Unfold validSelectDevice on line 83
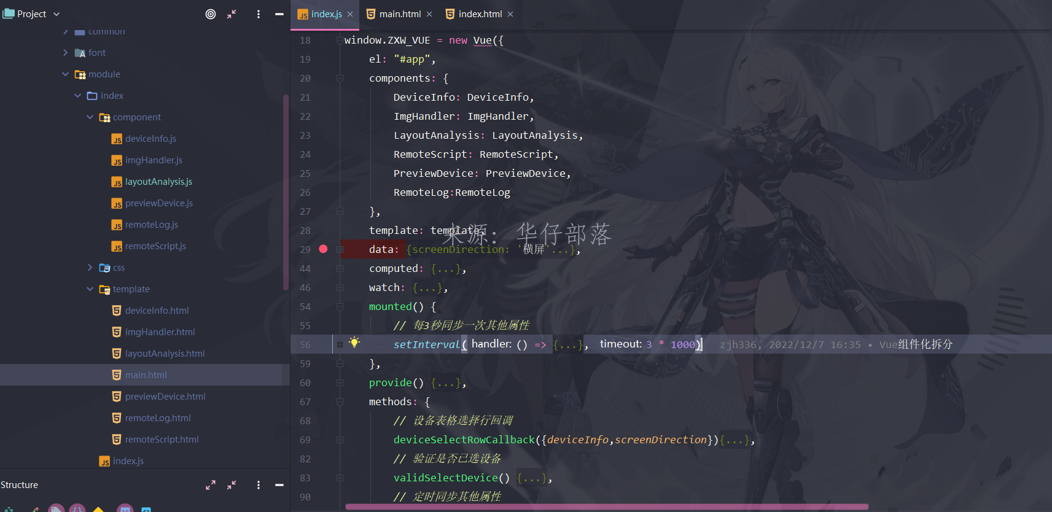Image resolution: width=1052 pixels, height=512 pixels. coord(340,478)
